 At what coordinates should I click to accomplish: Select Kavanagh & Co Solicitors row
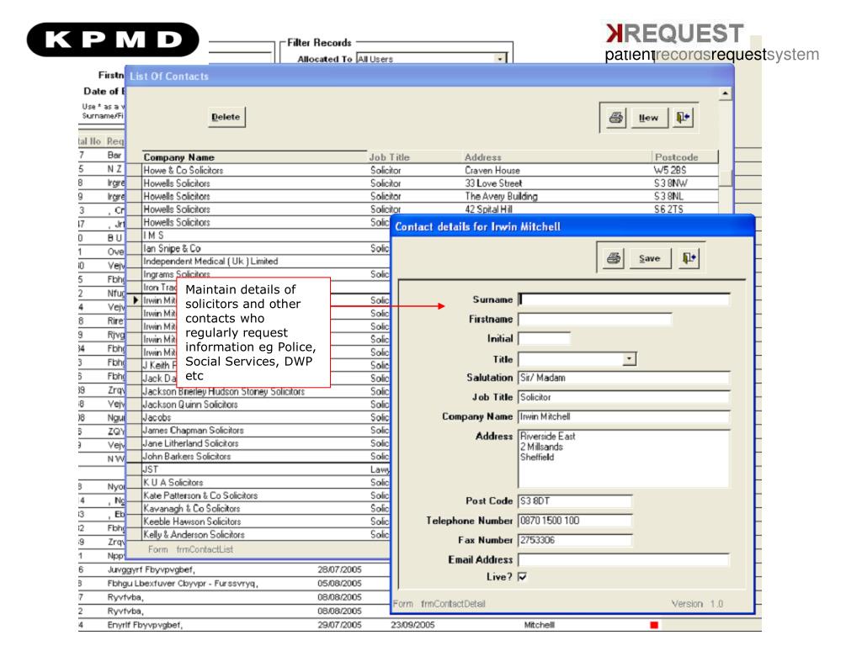(x=266, y=509)
